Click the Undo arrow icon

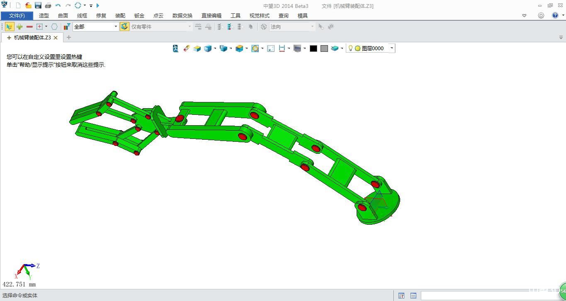58,5
